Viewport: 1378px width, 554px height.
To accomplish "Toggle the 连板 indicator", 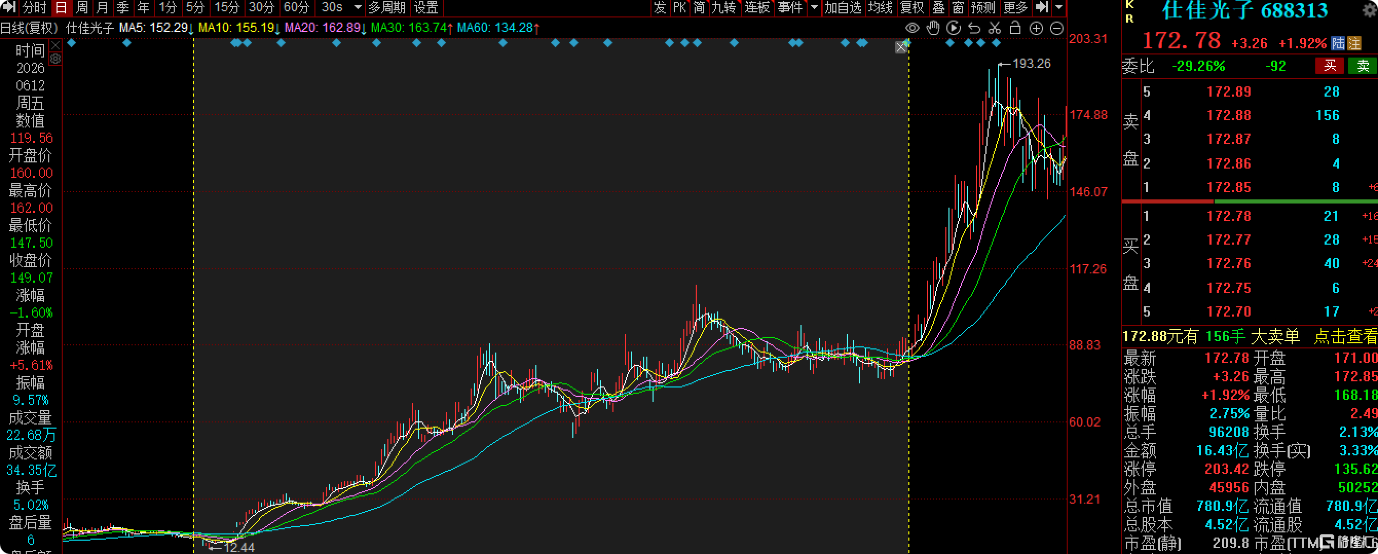I will point(757,8).
